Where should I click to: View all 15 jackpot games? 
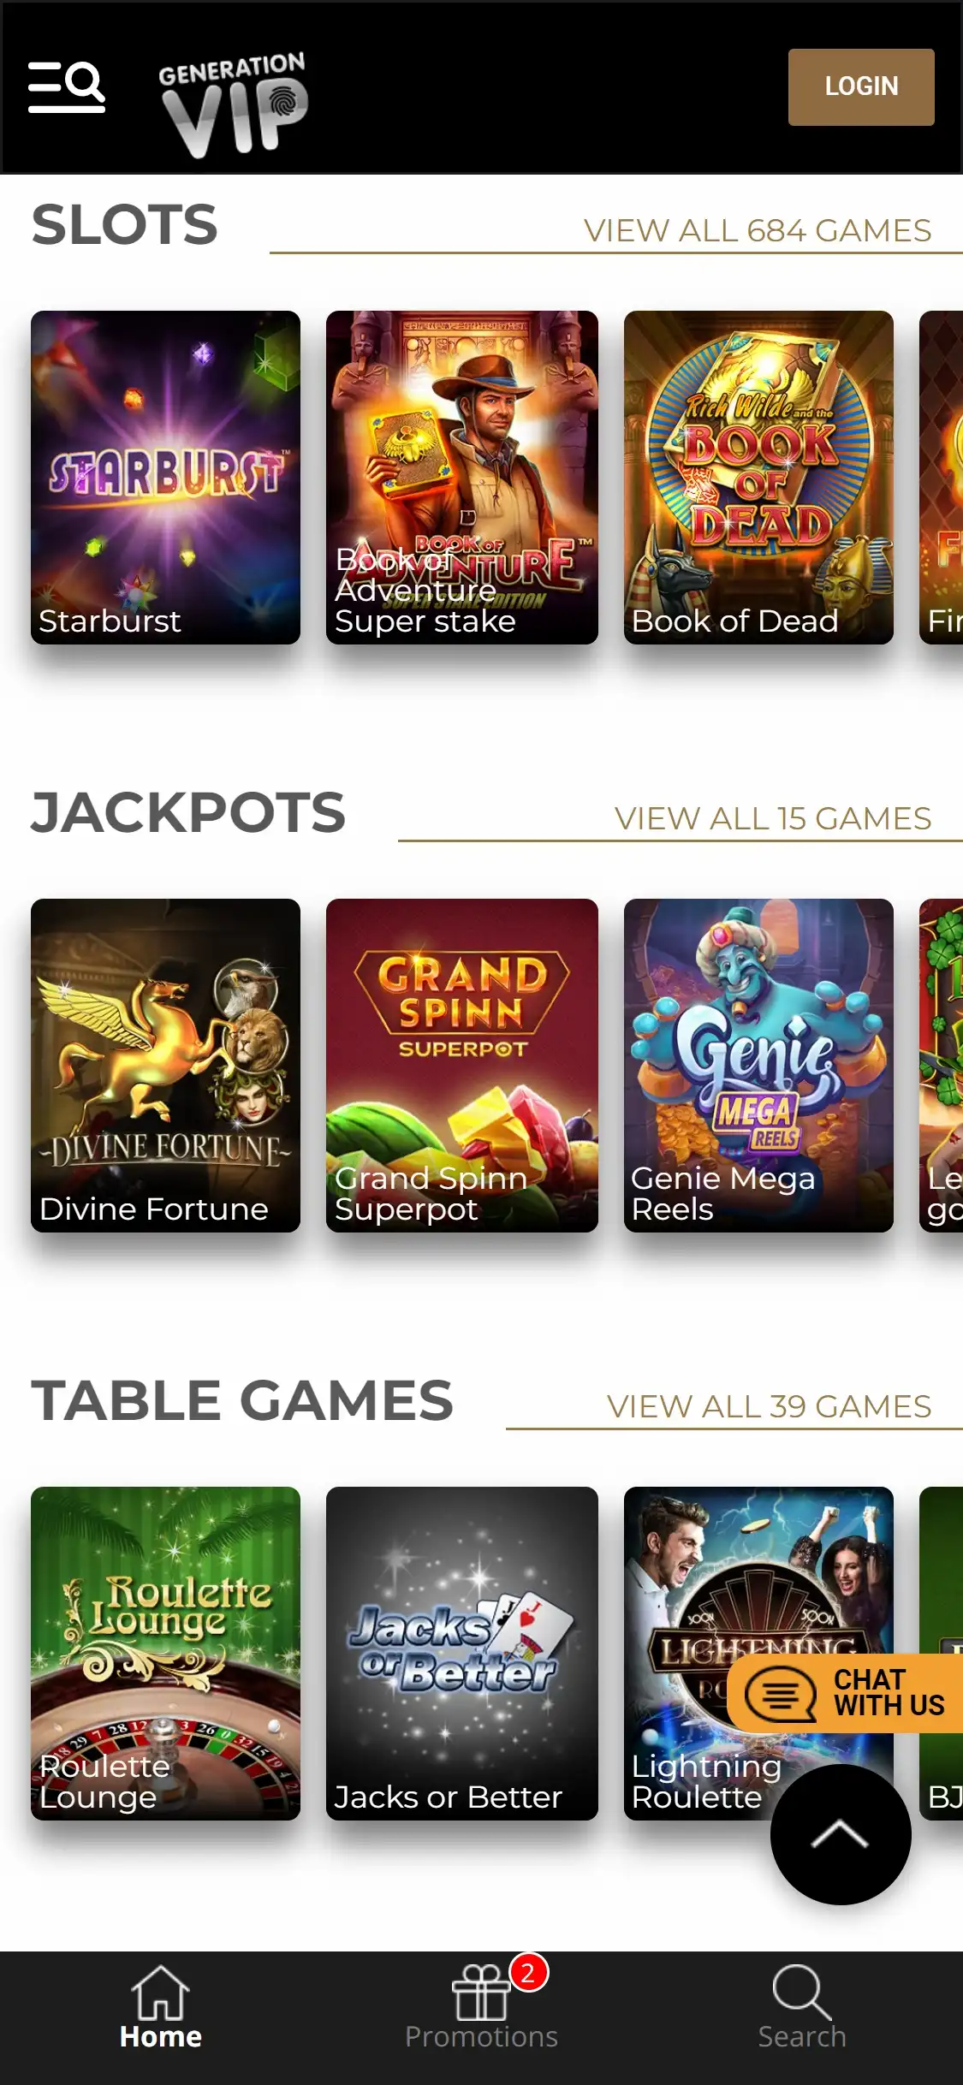[773, 818]
